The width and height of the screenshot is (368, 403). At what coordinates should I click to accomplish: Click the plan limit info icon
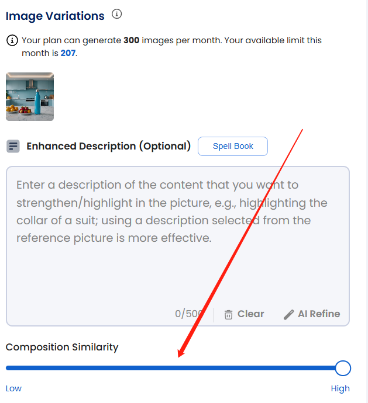click(12, 40)
